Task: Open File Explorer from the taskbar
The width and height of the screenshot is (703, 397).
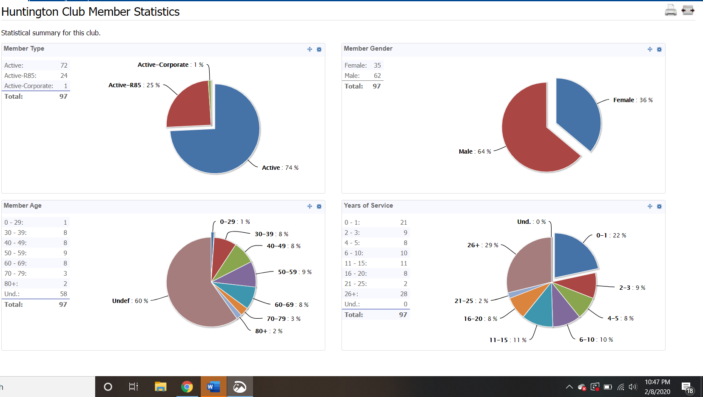Action: click(160, 387)
